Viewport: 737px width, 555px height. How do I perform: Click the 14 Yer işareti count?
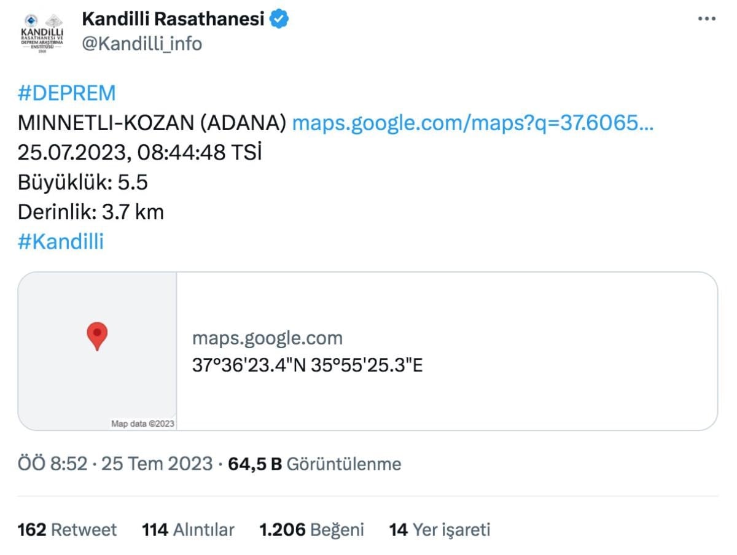pos(440,529)
